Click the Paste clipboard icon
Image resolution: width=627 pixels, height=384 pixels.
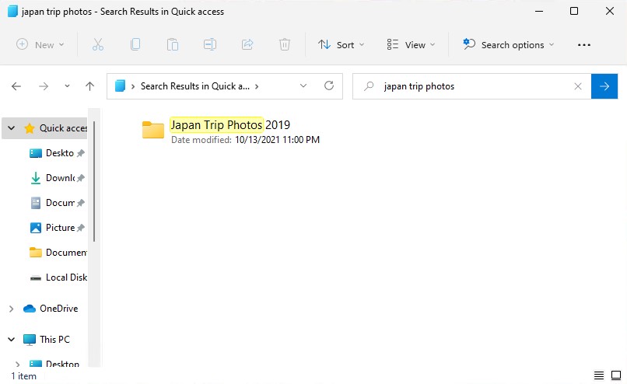(x=173, y=44)
